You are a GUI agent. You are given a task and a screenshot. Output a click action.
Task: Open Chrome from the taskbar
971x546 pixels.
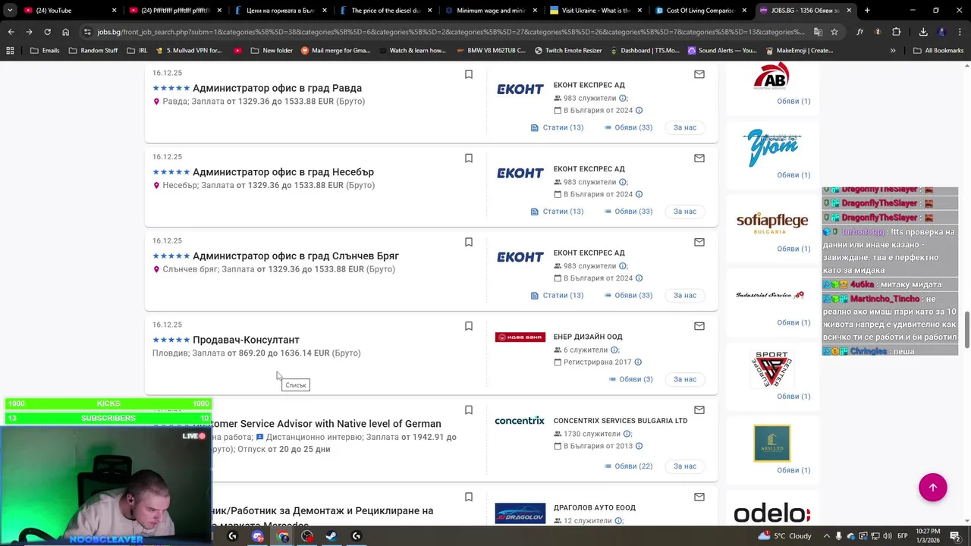(283, 536)
